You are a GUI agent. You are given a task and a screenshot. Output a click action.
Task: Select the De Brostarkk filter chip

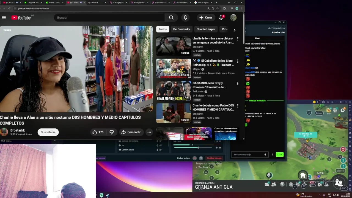point(182,29)
